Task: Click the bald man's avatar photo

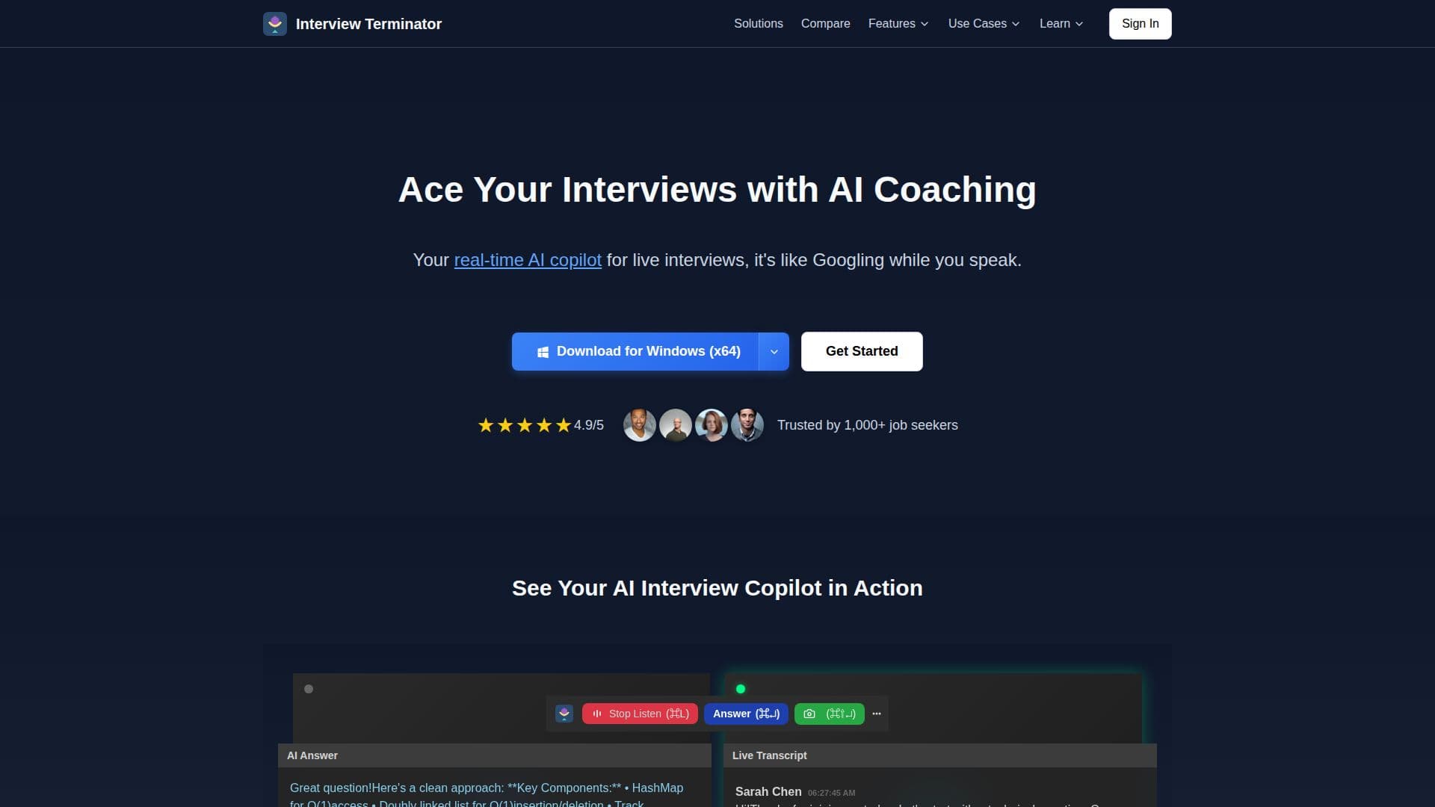Action: point(676,425)
